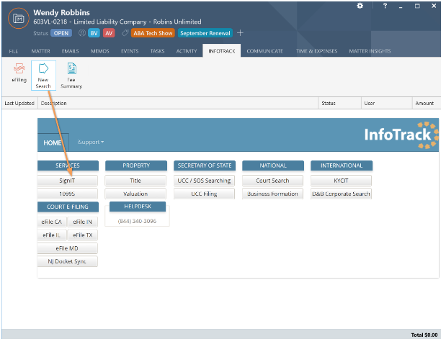The height and width of the screenshot is (344, 446).
Task: Select InfoTrack HOME tab
Action: click(53, 142)
